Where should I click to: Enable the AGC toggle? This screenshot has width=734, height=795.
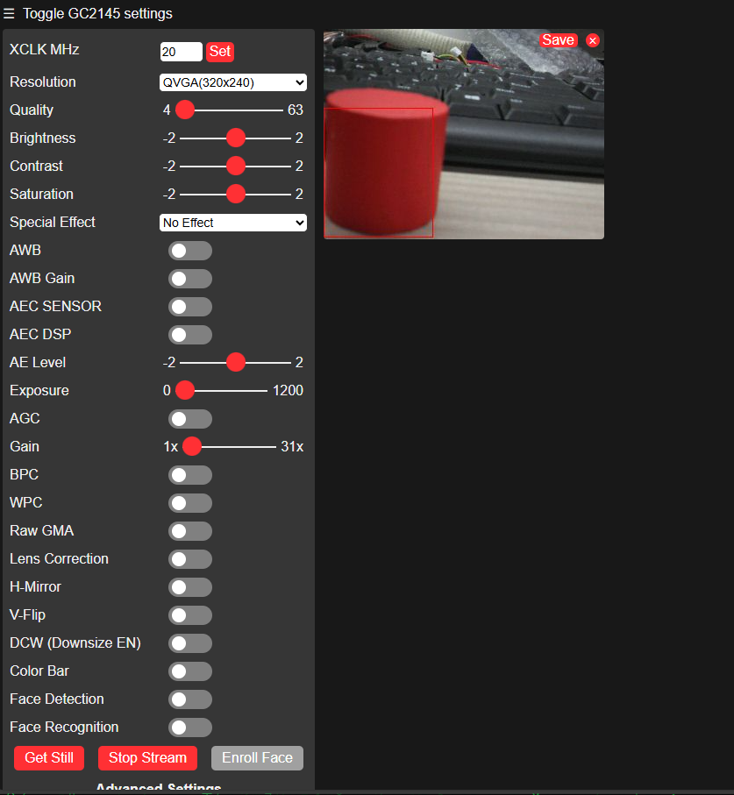(x=190, y=419)
